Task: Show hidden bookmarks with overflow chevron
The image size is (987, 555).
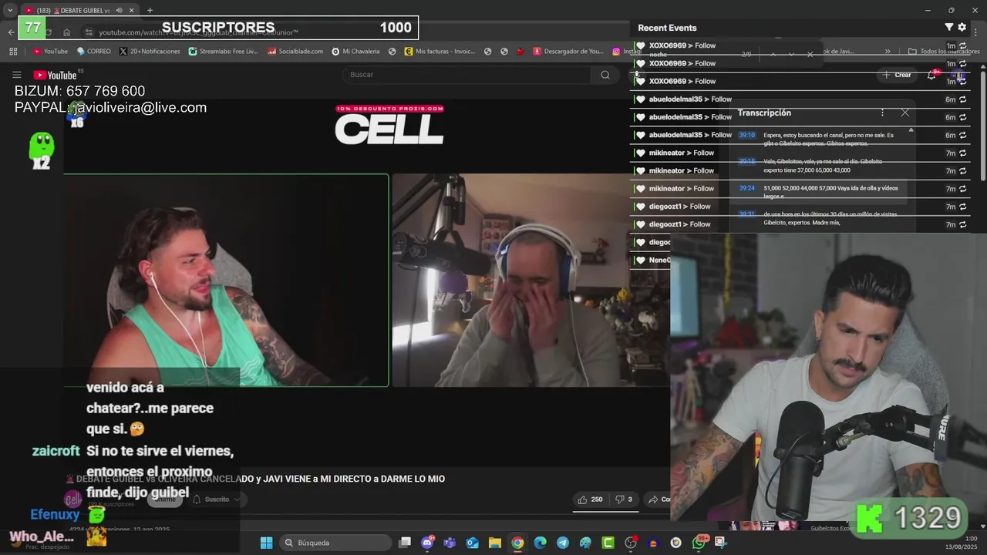Action: pyautogui.click(x=888, y=52)
